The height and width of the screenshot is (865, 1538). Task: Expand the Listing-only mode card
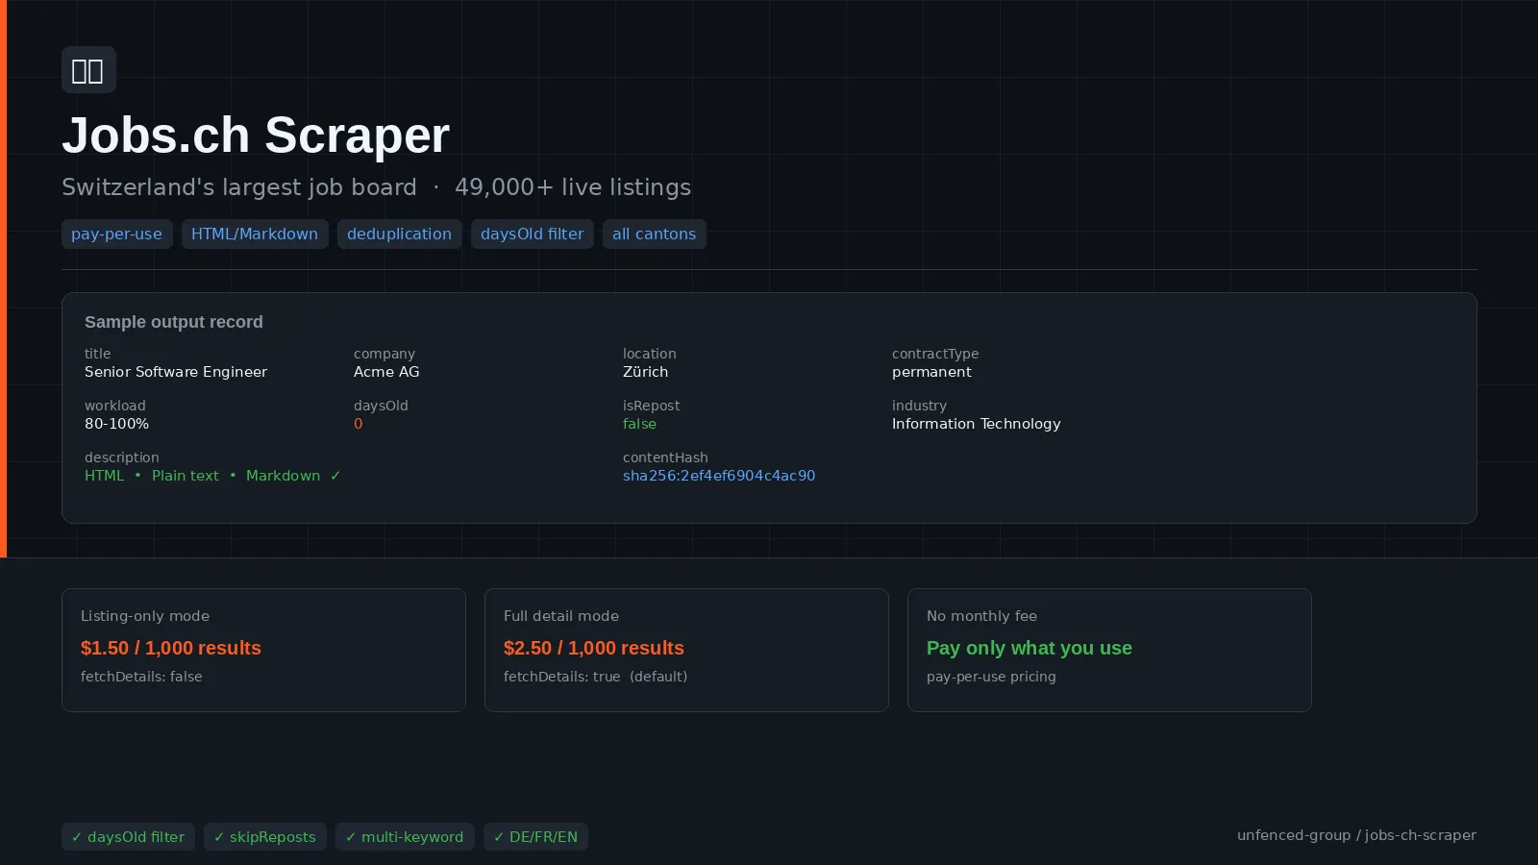click(263, 650)
